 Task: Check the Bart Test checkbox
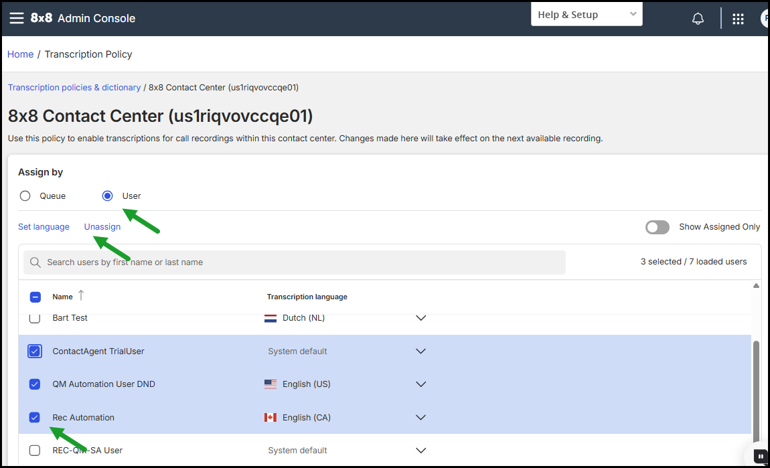point(34,318)
